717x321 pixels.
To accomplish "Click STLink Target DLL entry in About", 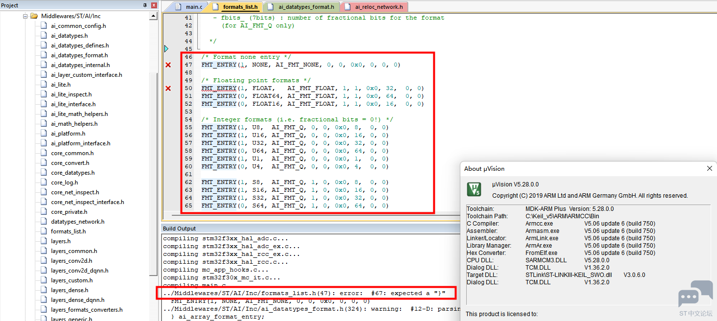I will click(569, 275).
